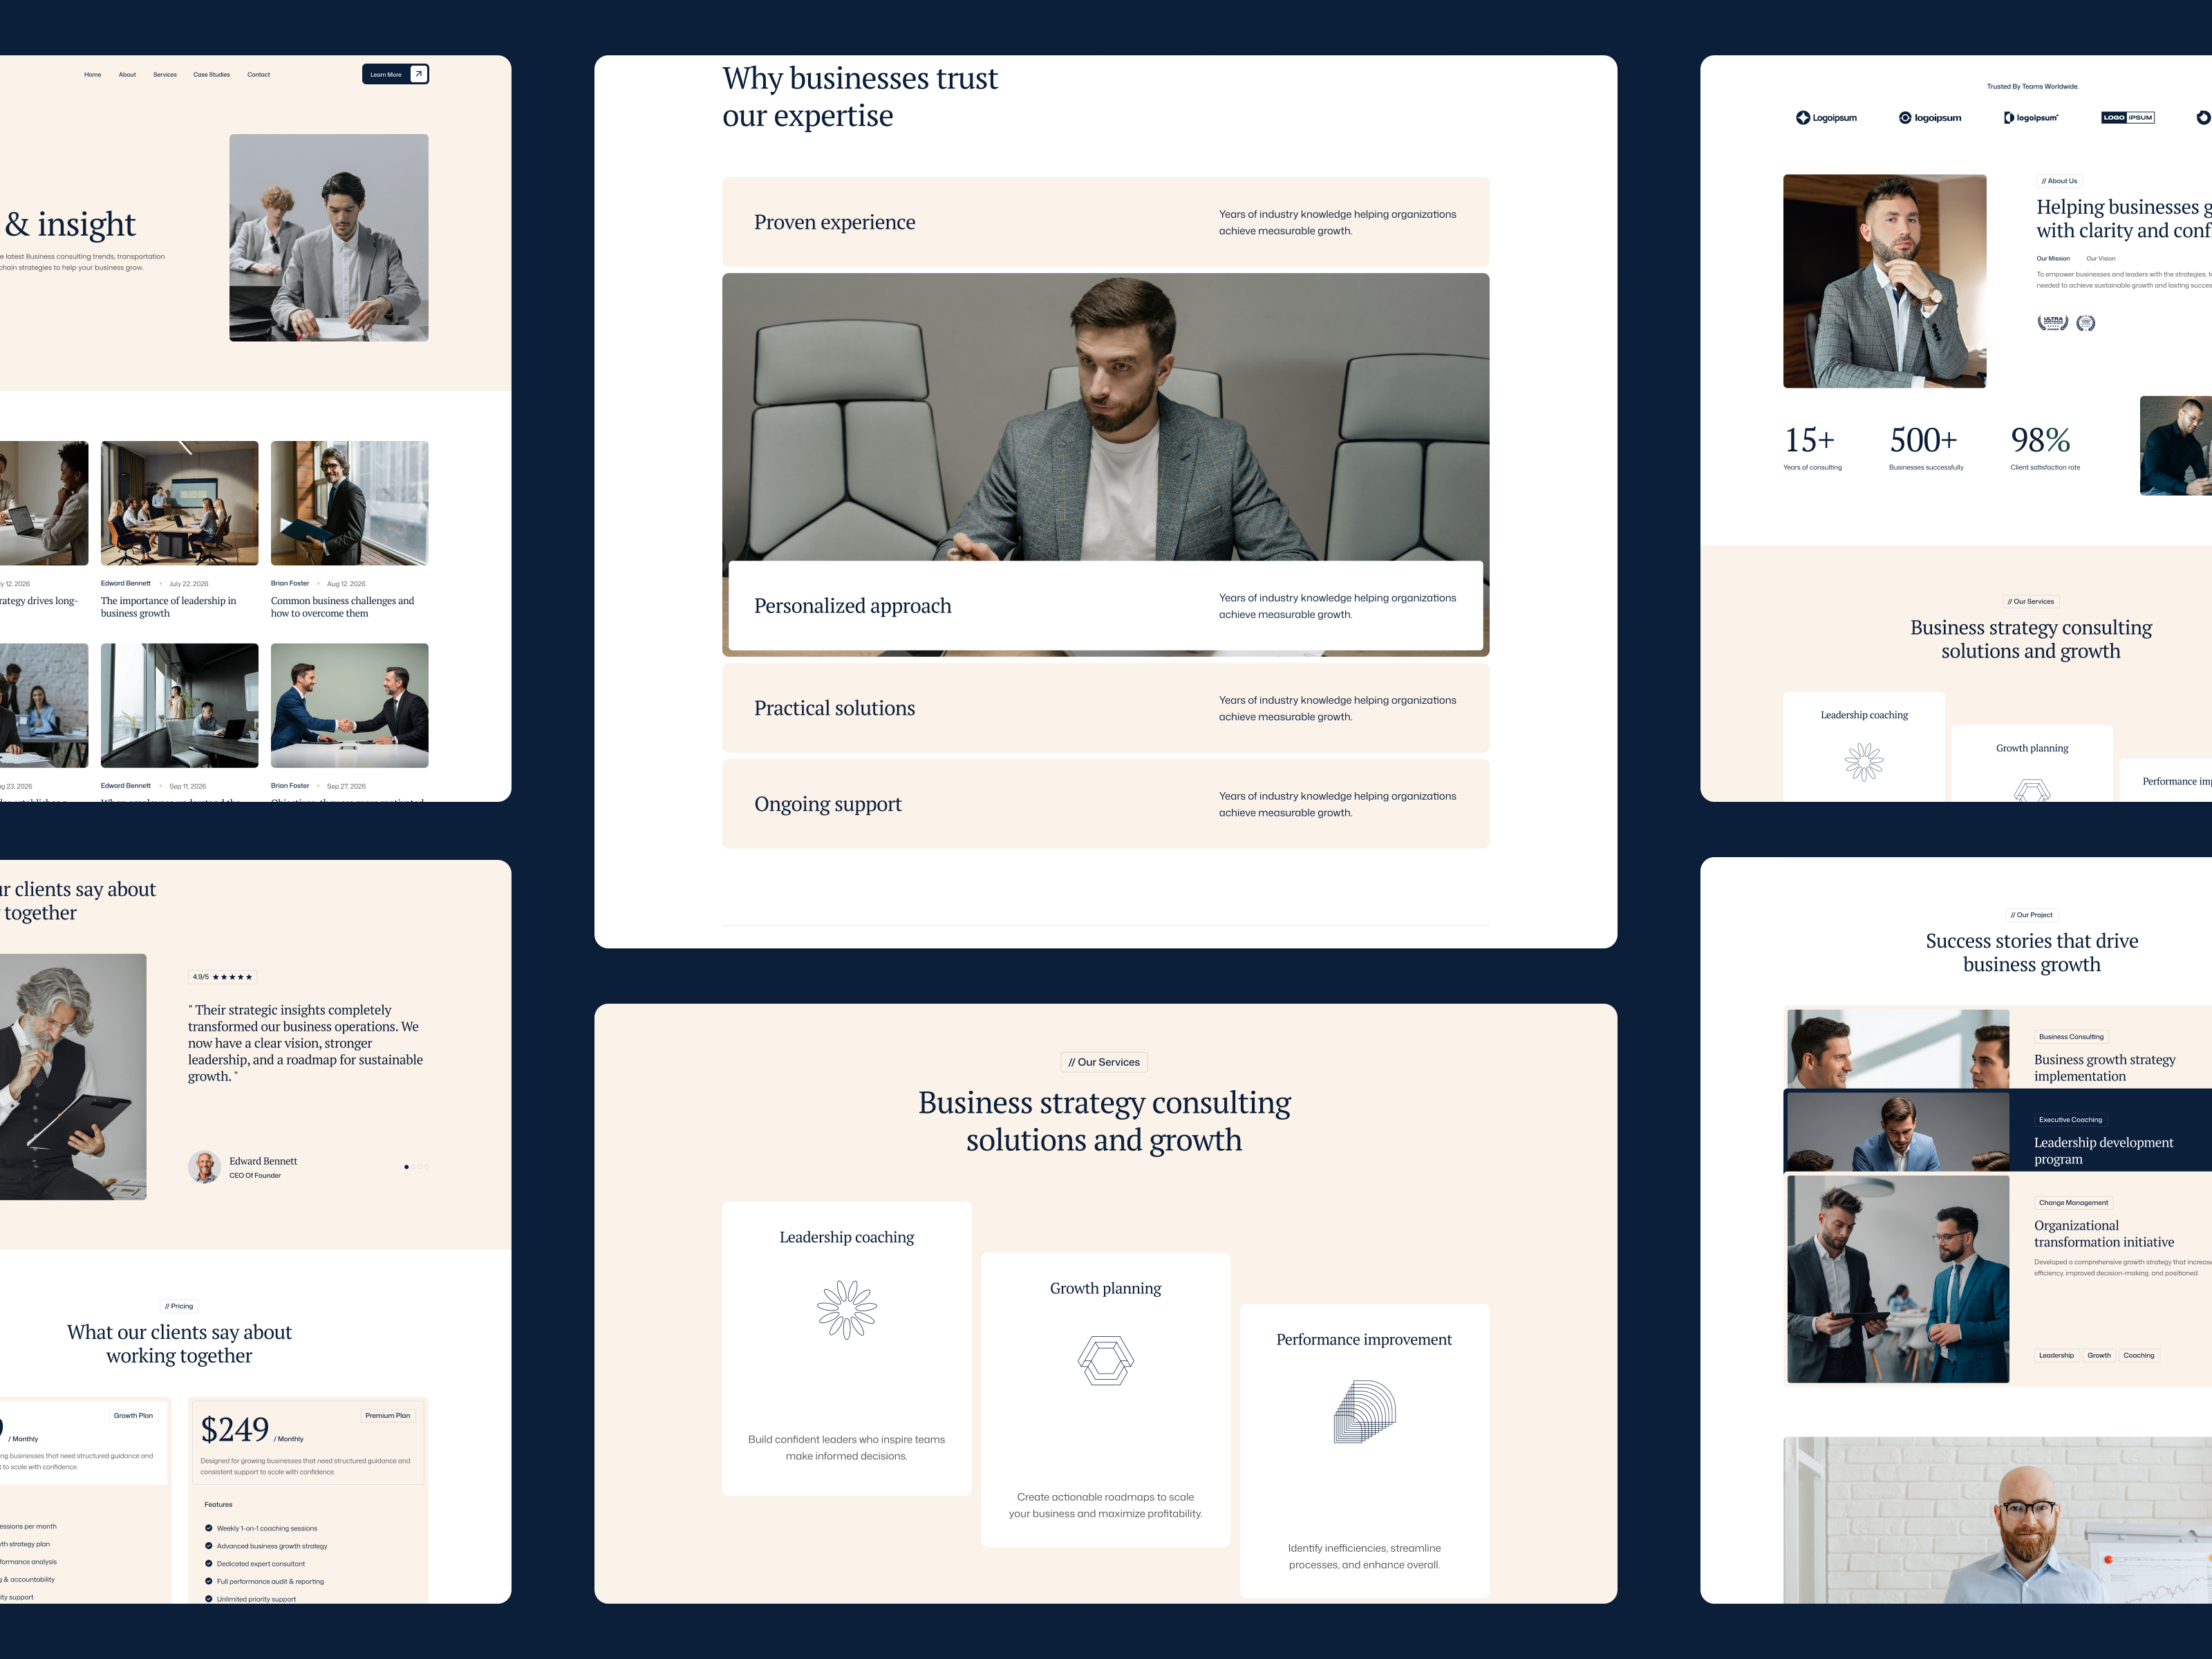The height and width of the screenshot is (1659, 2212).
Task: Open Leadership development program project
Action: [x=2103, y=1151]
